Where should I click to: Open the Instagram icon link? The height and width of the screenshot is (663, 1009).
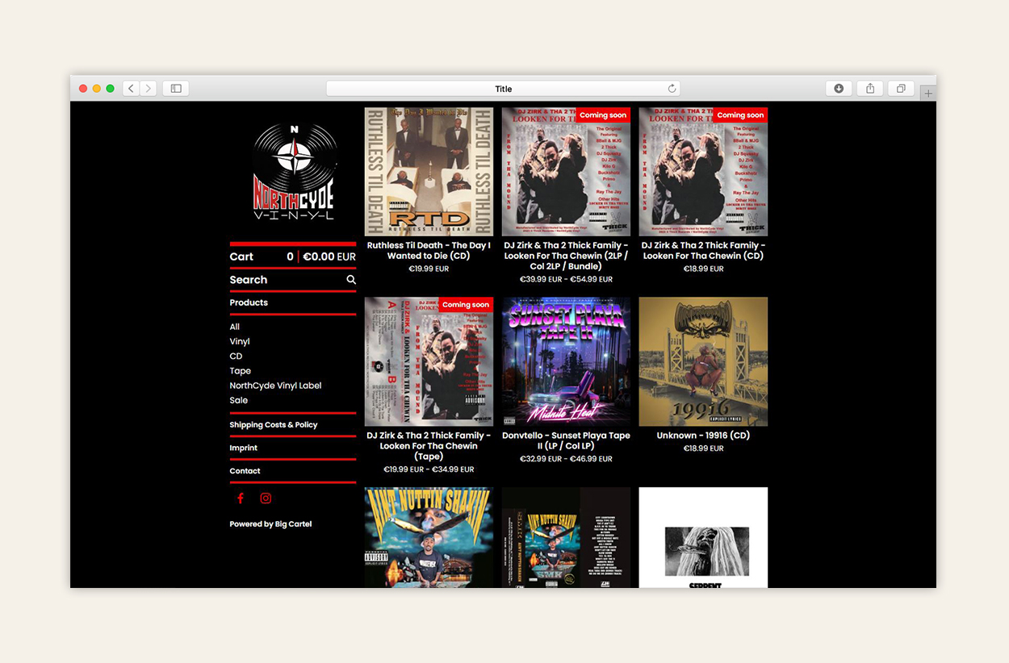(266, 498)
